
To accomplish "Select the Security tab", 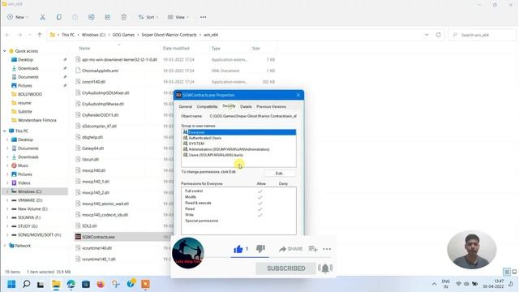I will tap(229, 106).
